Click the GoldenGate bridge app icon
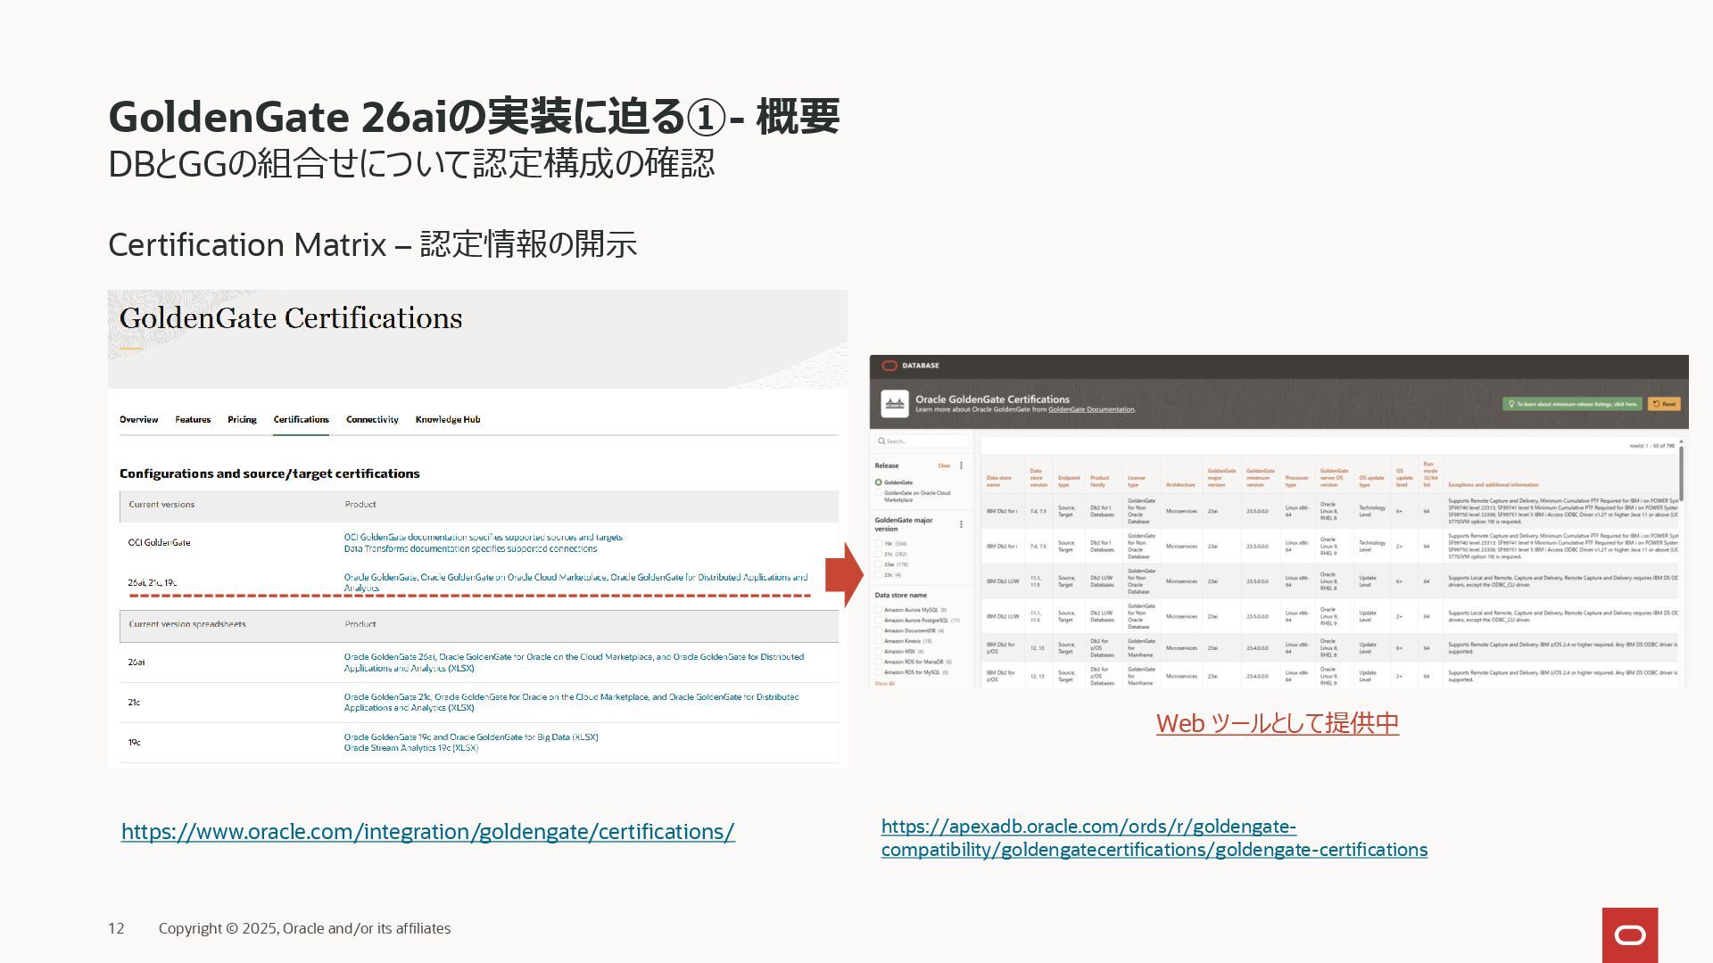This screenshot has width=1713, height=963. (x=894, y=404)
